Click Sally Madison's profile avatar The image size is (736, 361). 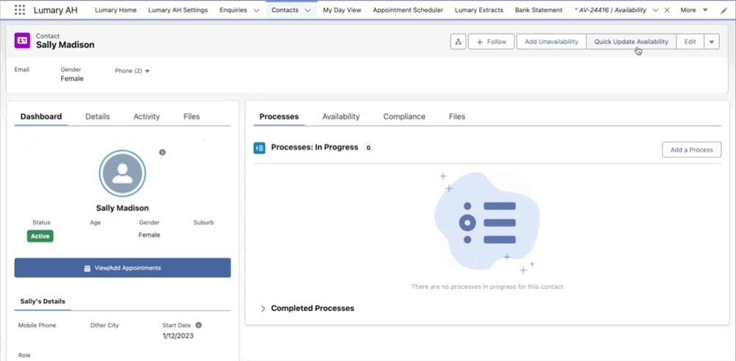pos(122,174)
